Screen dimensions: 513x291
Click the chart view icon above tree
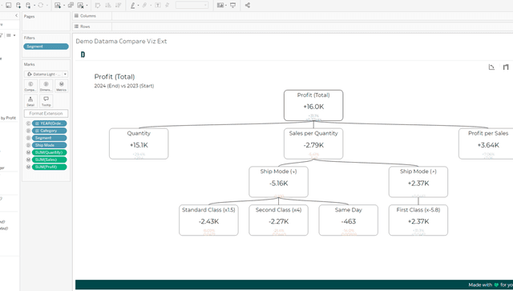click(491, 67)
